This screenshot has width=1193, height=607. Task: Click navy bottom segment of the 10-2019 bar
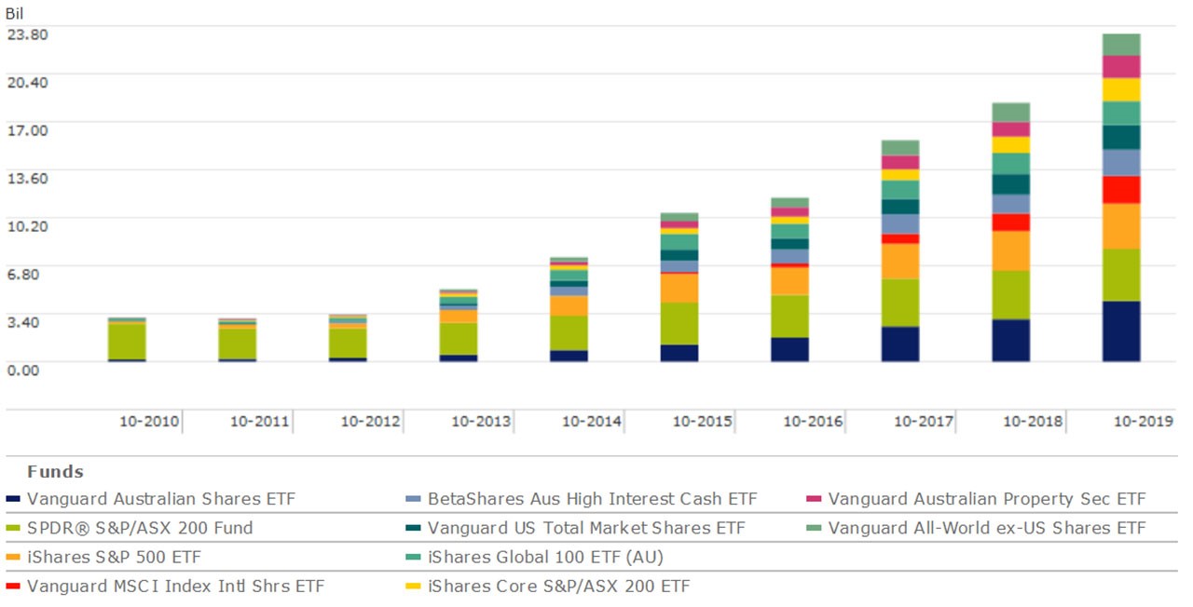(1121, 330)
